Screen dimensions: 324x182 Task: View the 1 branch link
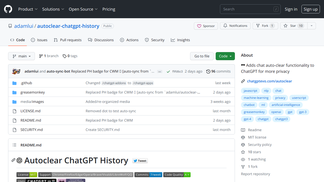pyautogui.click(x=49, y=56)
